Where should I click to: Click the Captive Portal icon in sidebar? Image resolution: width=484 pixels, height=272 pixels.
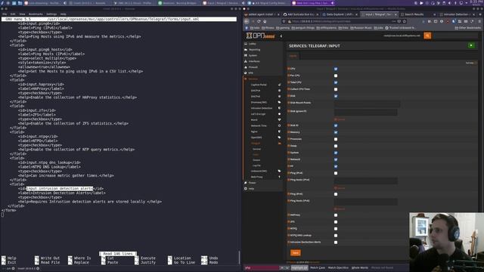(279, 85)
